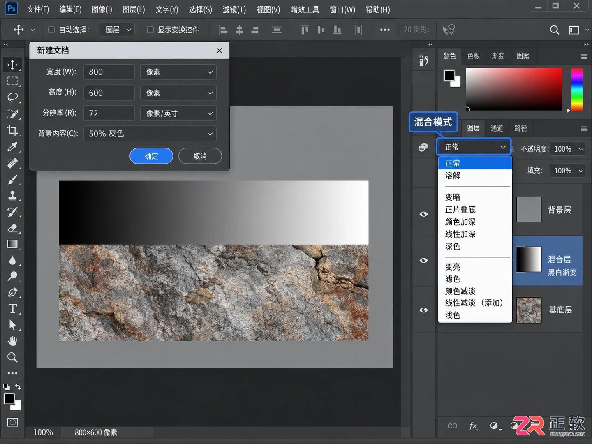Hide the 基底层 layer visibility
Image resolution: width=592 pixels, height=444 pixels.
pos(424,310)
